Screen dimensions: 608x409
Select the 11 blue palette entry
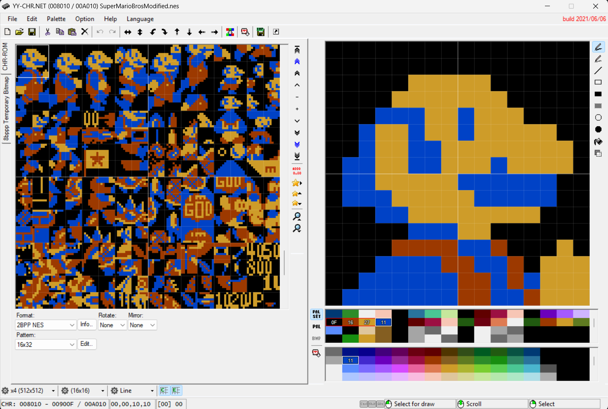383,322
